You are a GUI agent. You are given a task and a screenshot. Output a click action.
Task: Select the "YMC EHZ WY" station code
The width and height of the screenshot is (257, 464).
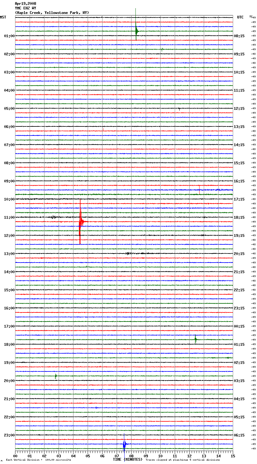25,8
